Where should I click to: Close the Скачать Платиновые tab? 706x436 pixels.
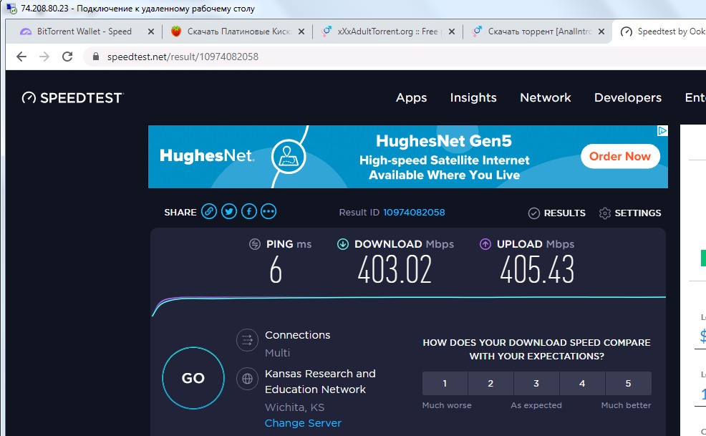click(x=301, y=32)
